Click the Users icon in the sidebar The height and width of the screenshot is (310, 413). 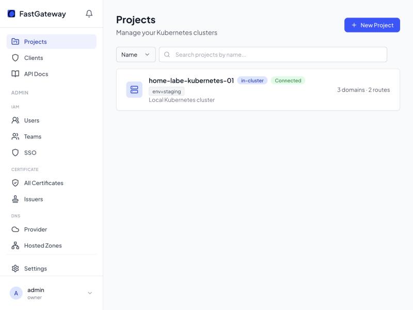pyautogui.click(x=15, y=120)
